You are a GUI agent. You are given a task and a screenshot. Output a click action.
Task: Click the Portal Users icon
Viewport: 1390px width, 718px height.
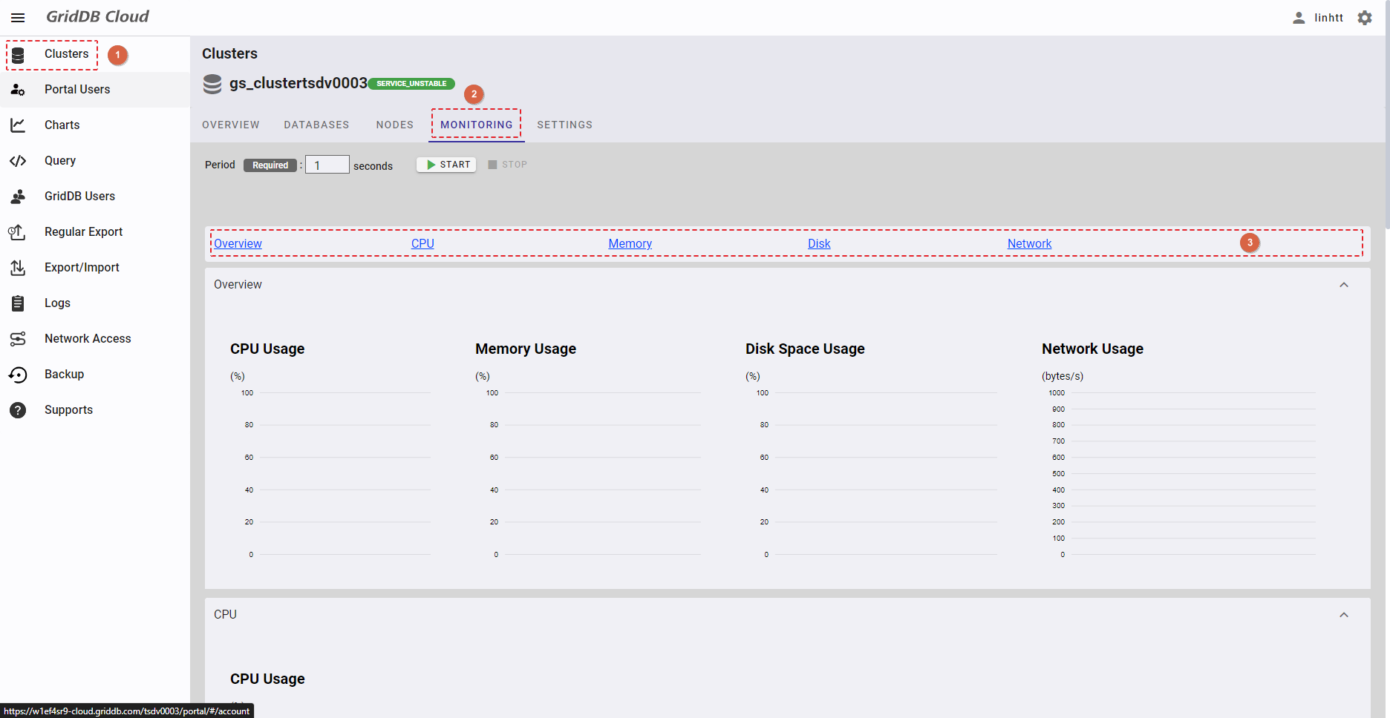coord(18,90)
